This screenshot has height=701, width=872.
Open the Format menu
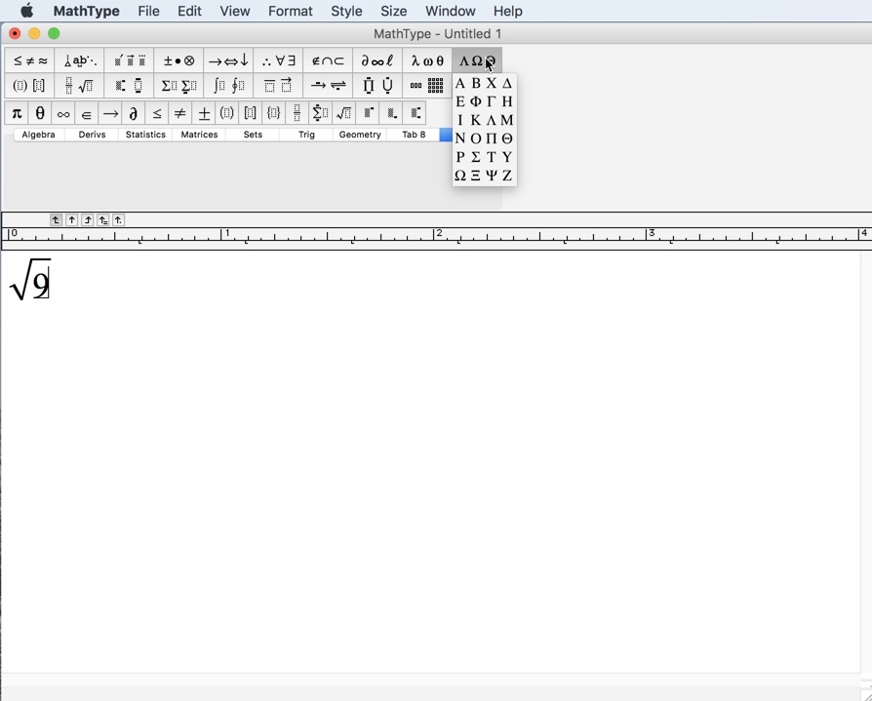[x=290, y=11]
